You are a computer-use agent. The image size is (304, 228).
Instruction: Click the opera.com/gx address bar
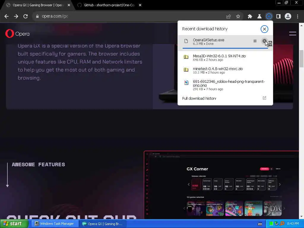point(128,17)
